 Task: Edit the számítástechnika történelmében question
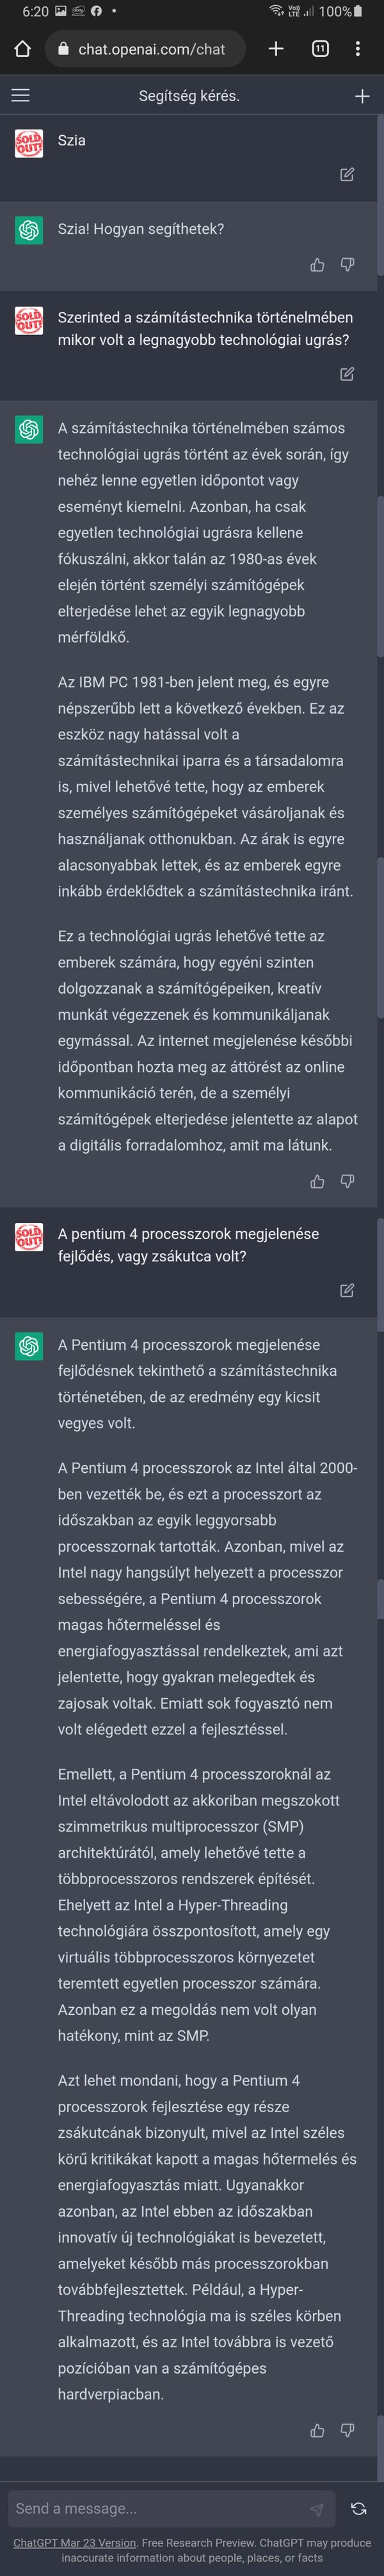347,374
